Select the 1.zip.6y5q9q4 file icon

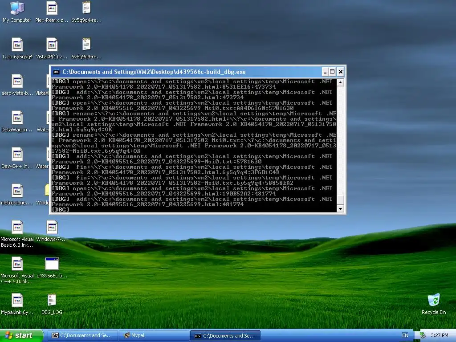click(x=17, y=49)
